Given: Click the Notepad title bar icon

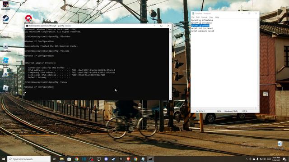Looking at the screenshot, I should (x=193, y=13).
